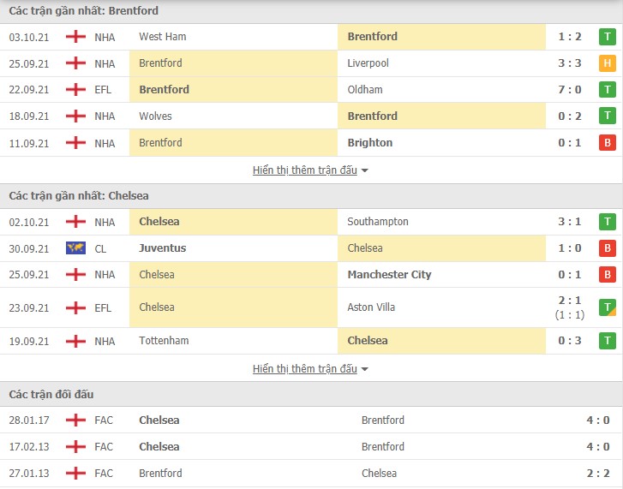Click green T badge for Tottenham match
The height and width of the screenshot is (489, 623).
tap(607, 341)
